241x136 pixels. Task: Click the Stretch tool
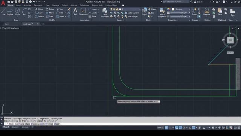pos(39,16)
